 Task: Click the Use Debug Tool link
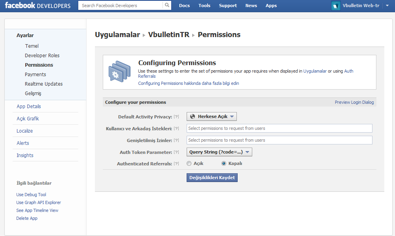pyautogui.click(x=31, y=195)
